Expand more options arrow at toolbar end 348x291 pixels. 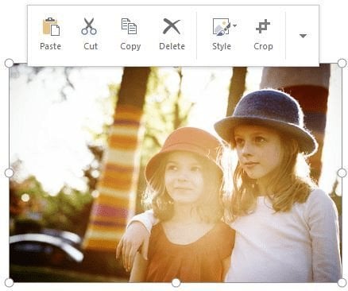303,36
